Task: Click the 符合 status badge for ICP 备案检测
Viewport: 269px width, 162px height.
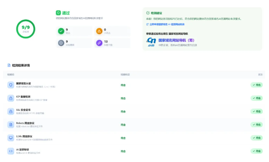Action: (257, 98)
